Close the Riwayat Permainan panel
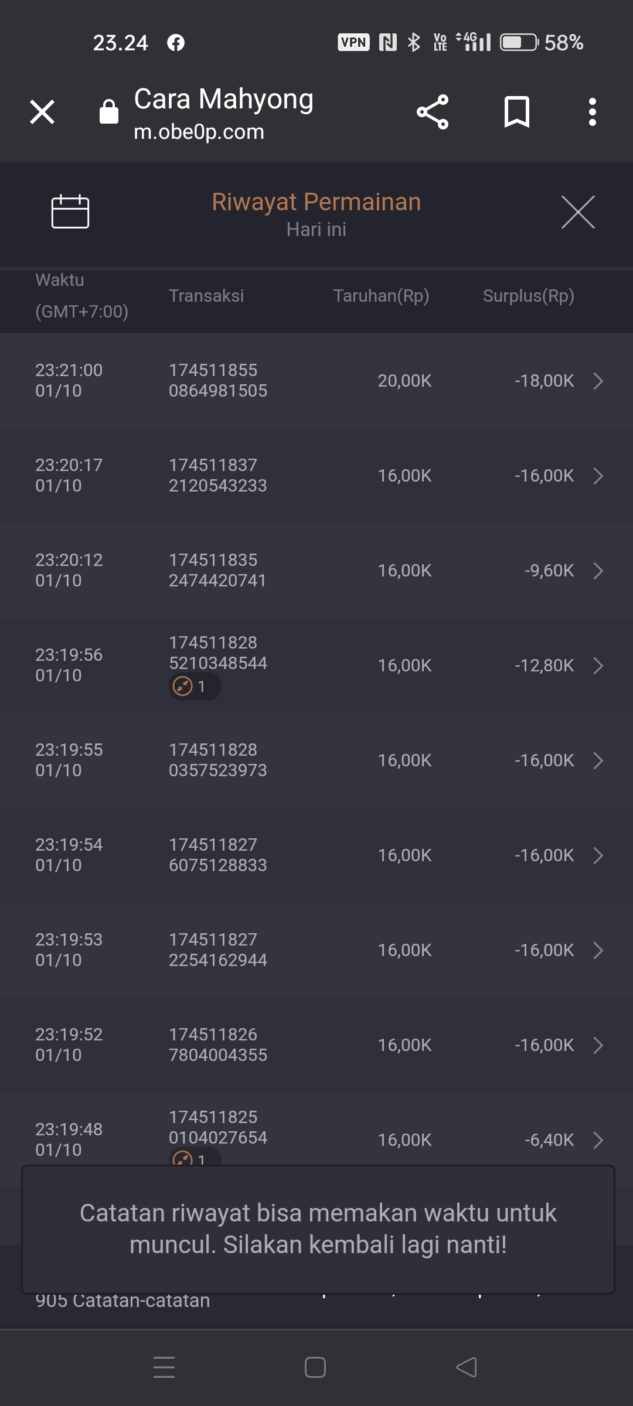Image resolution: width=633 pixels, height=1406 pixels. click(578, 212)
